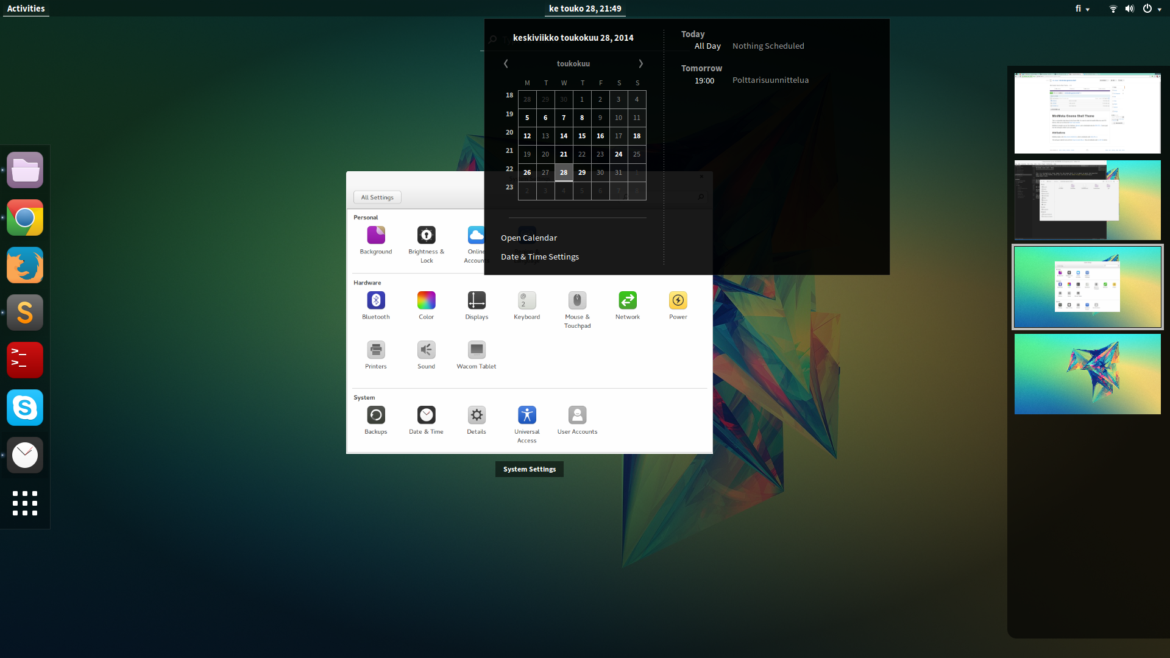
Task: Open the fi keyboard layout dropdown
Action: pos(1082,9)
